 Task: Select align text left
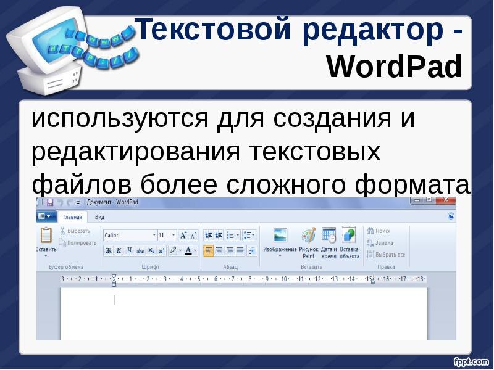tap(208, 250)
